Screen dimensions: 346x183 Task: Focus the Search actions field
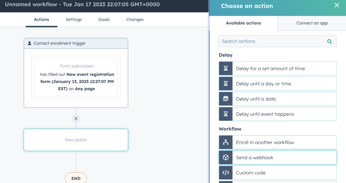coord(278,41)
